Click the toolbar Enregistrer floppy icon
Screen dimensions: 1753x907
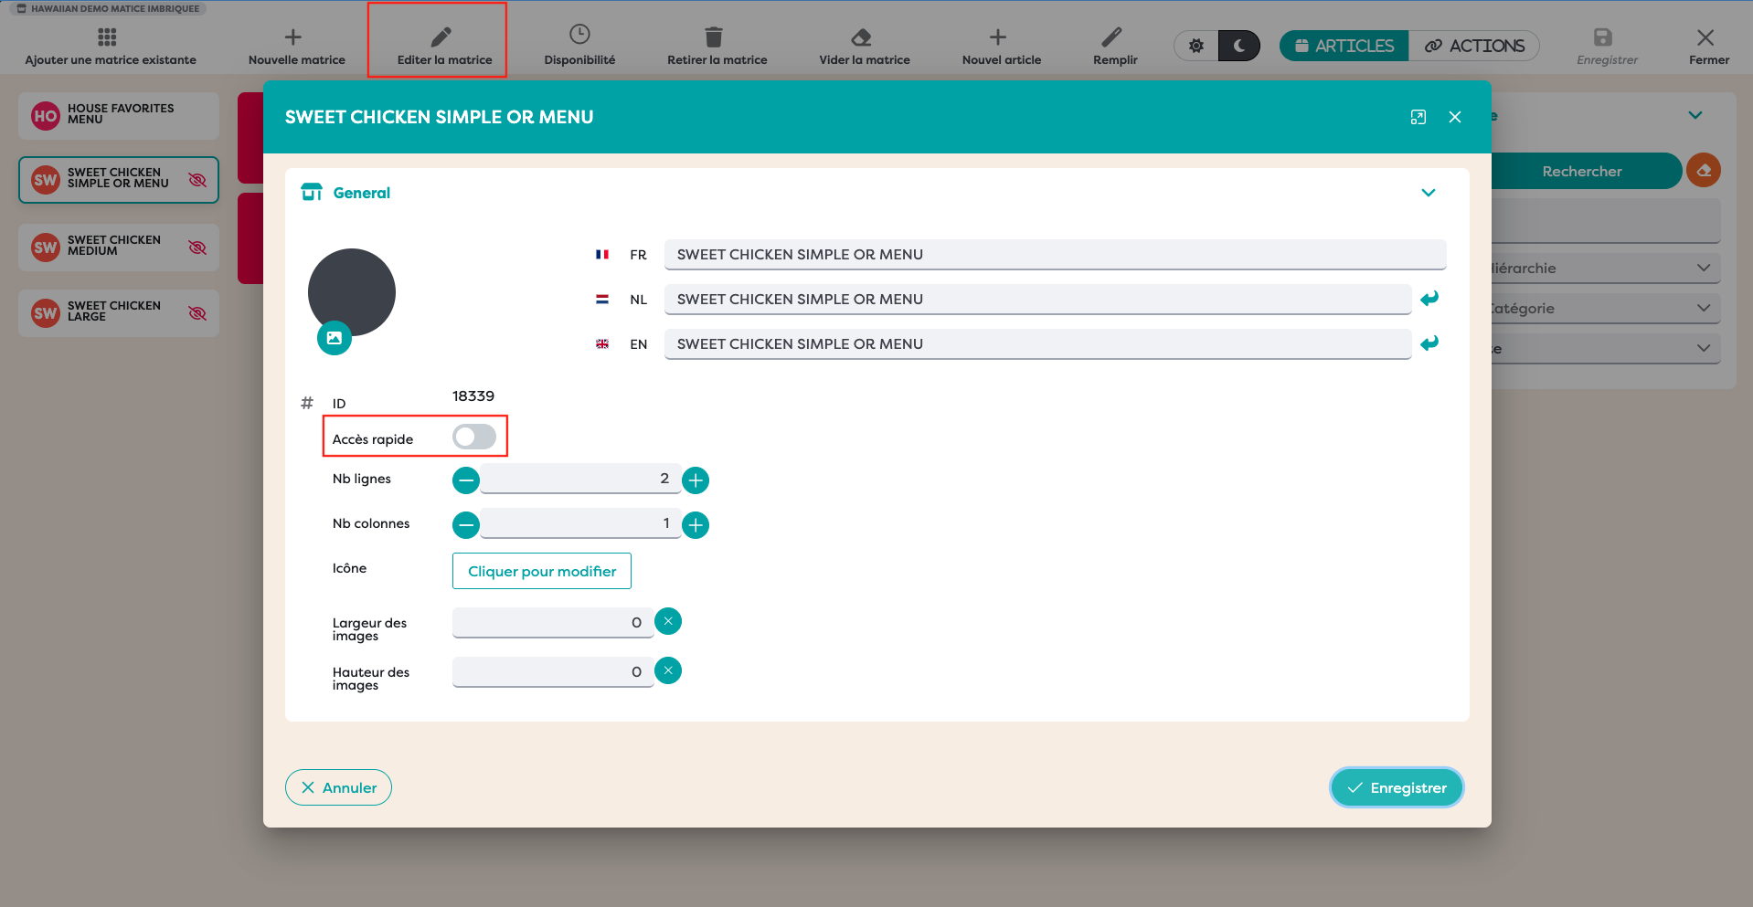[x=1603, y=37]
